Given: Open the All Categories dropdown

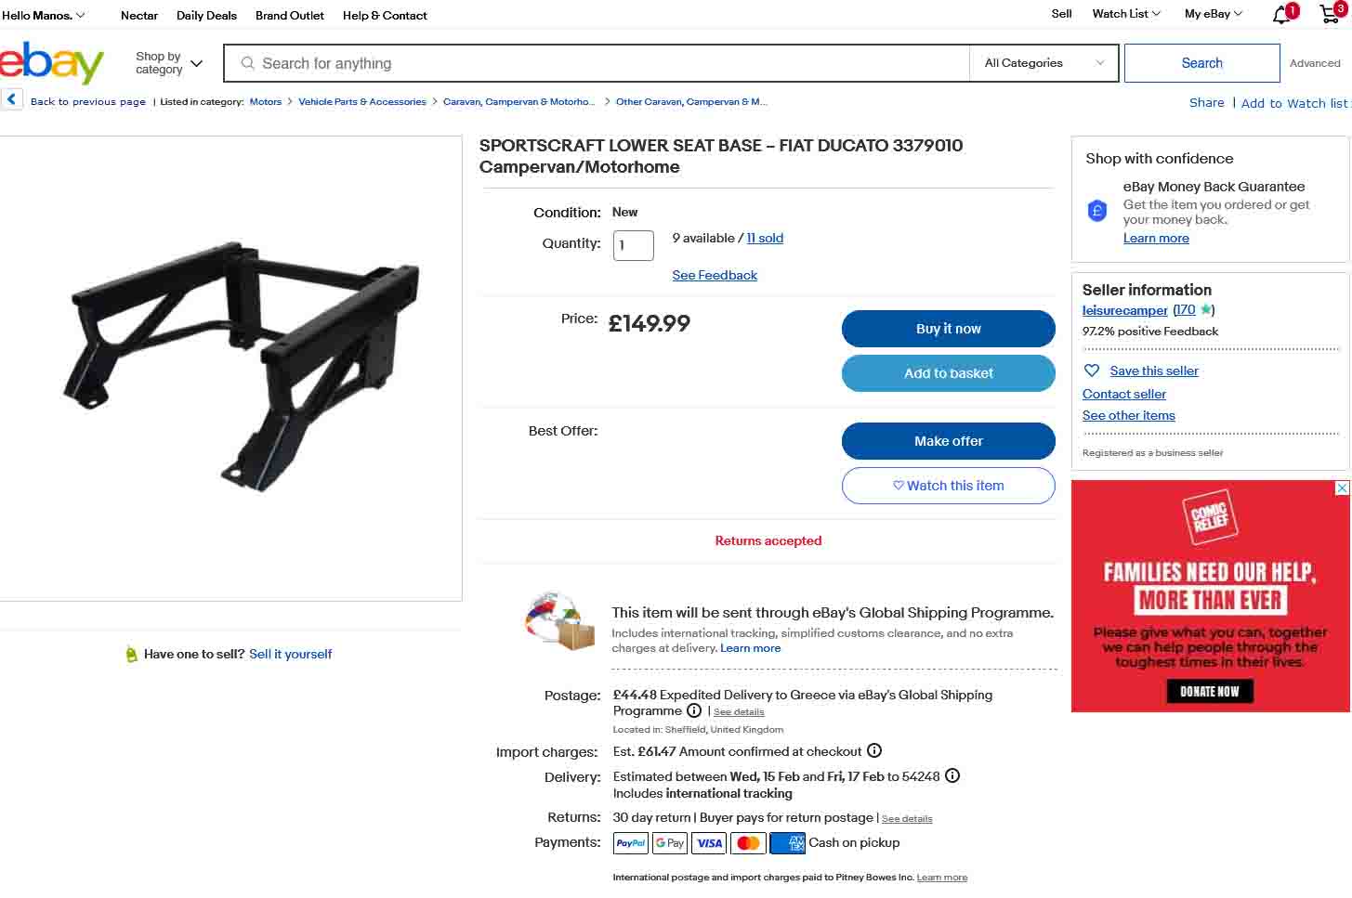Looking at the screenshot, I should 1044,63.
